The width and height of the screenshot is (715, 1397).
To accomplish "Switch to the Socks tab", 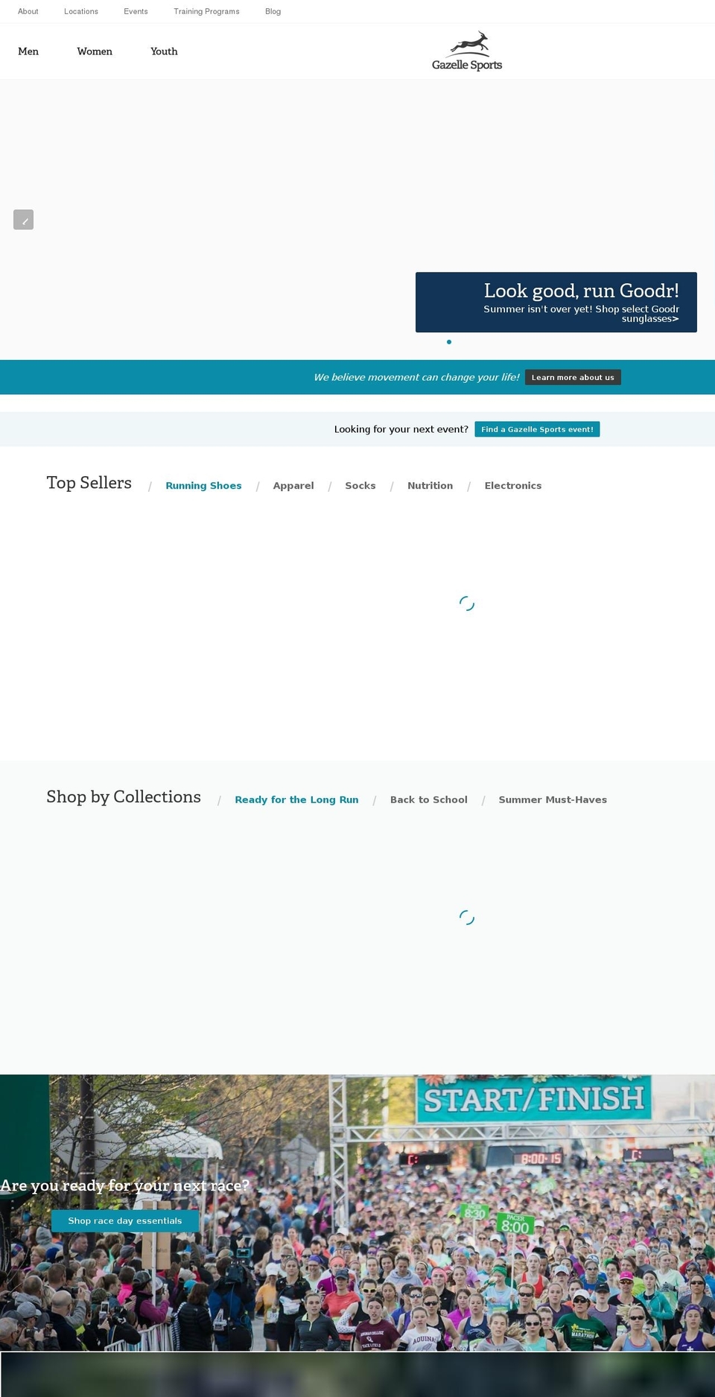I will tap(360, 486).
